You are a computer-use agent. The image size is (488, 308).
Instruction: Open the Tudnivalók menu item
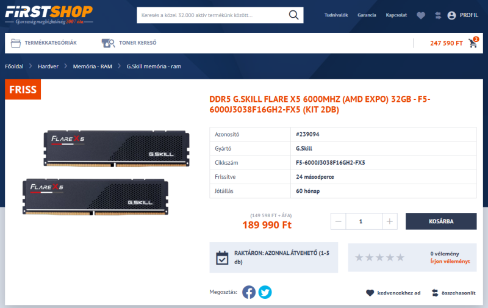(x=336, y=15)
